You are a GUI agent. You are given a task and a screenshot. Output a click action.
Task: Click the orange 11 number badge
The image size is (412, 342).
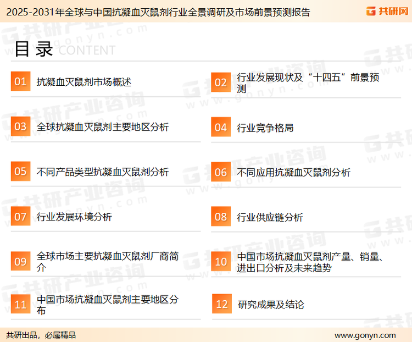[x=20, y=304]
